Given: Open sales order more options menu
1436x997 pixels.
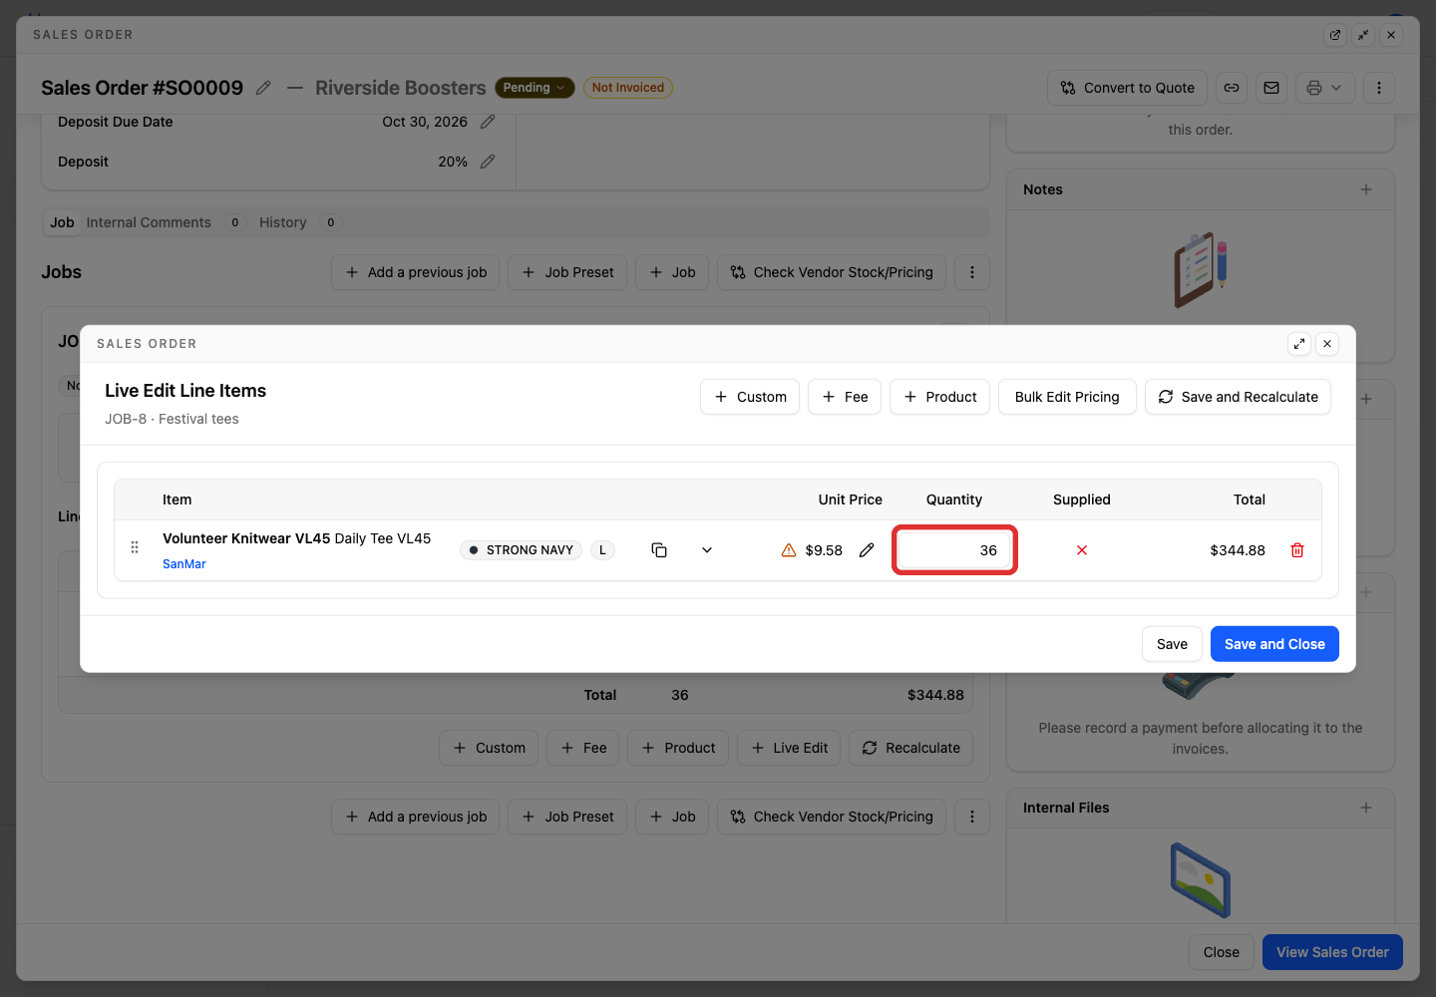Looking at the screenshot, I should [x=1379, y=88].
